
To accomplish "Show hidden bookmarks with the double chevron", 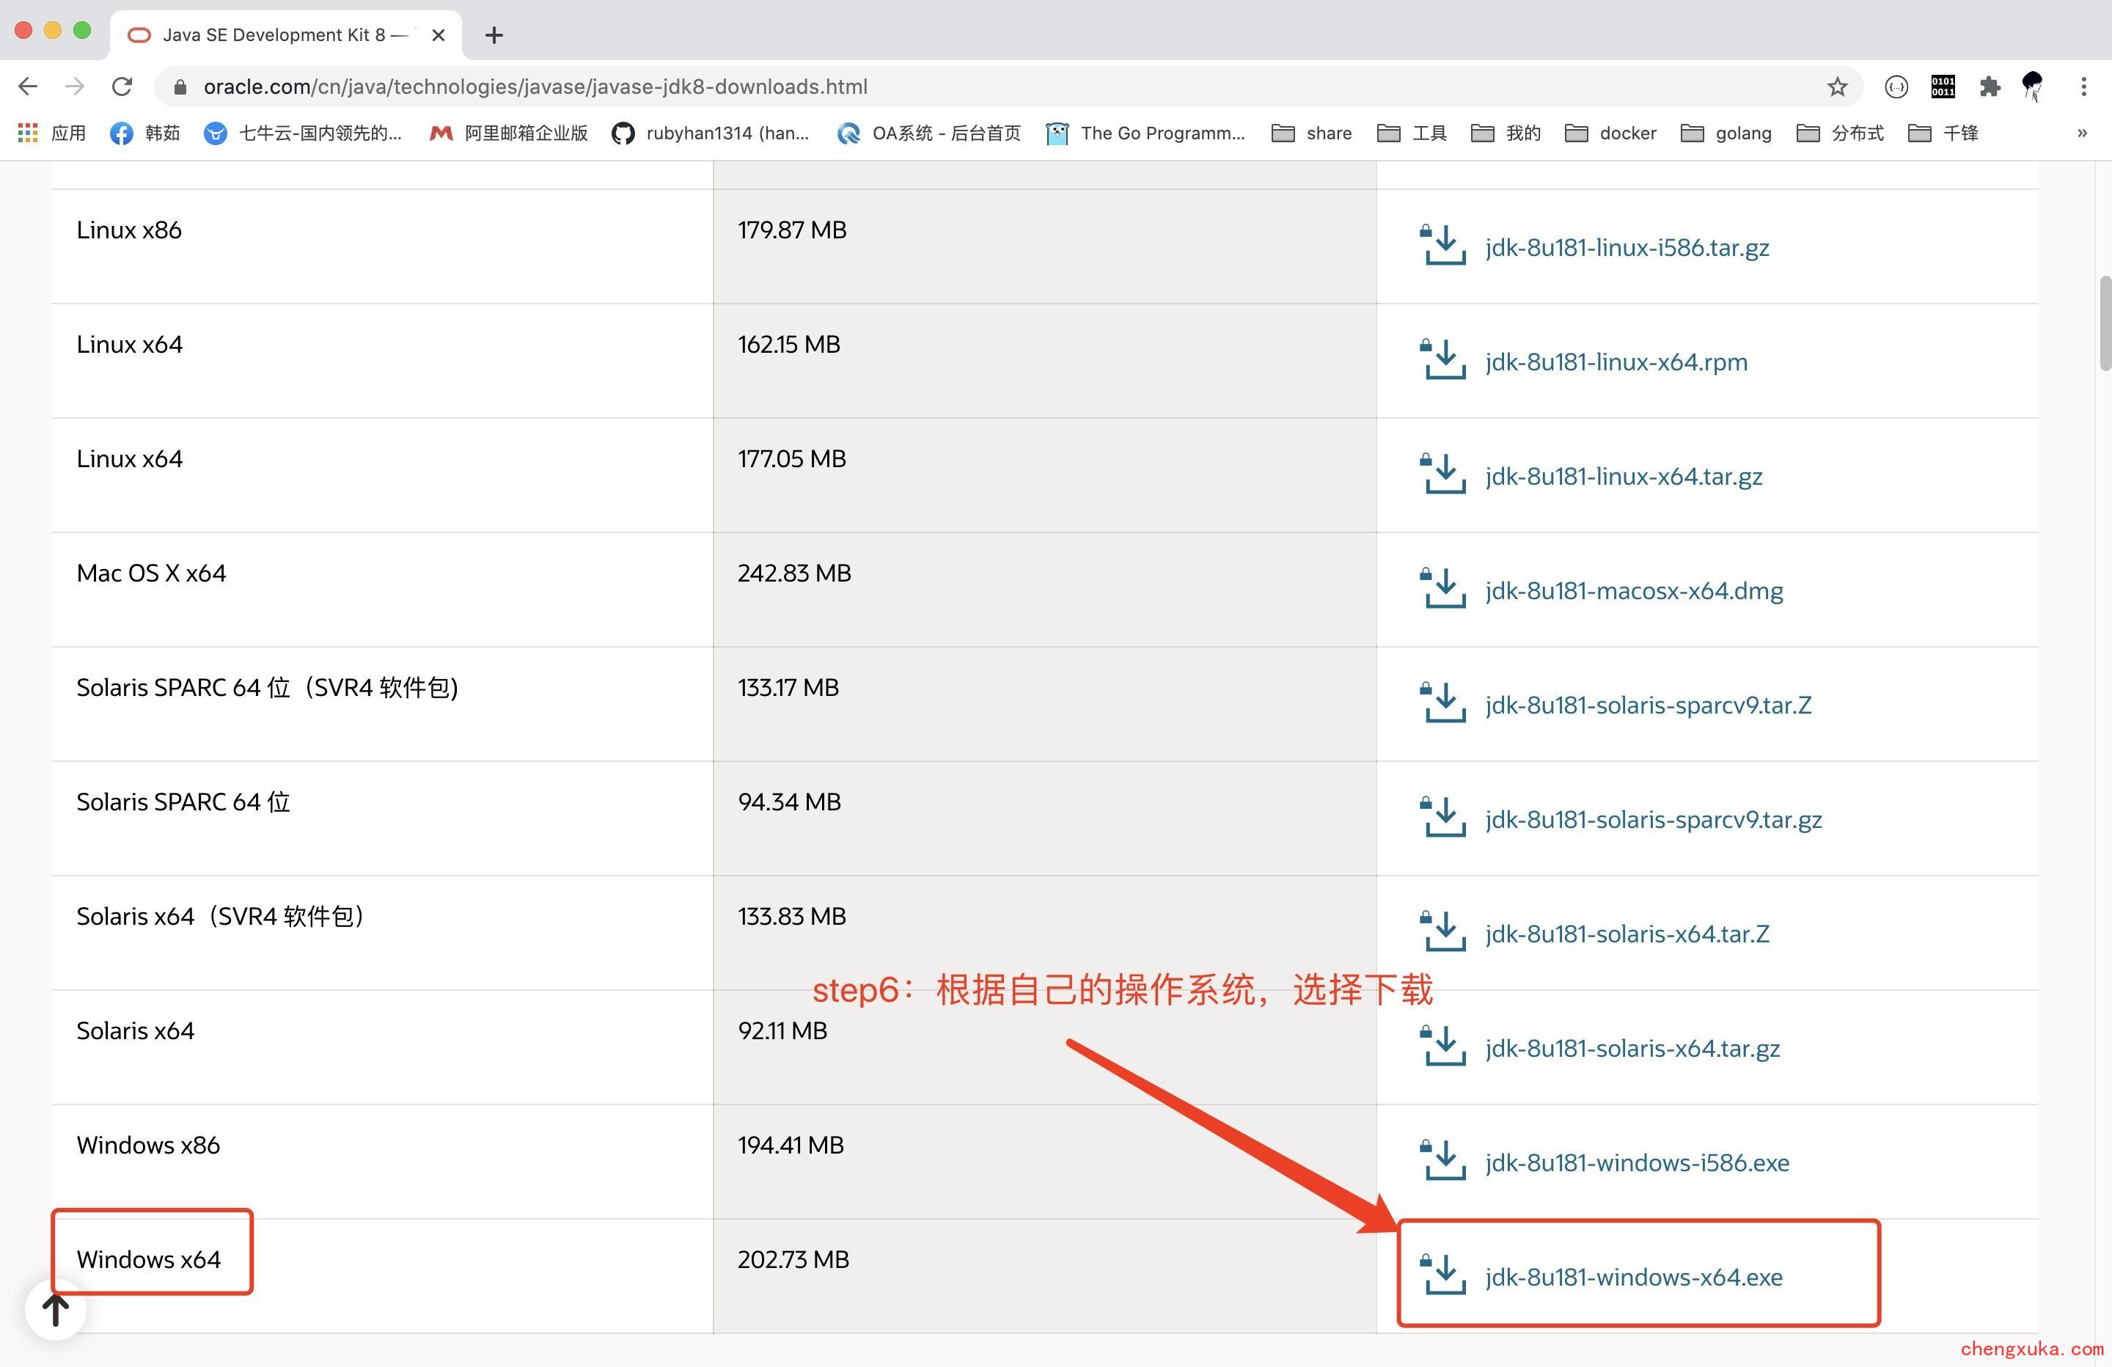I will [x=2082, y=133].
